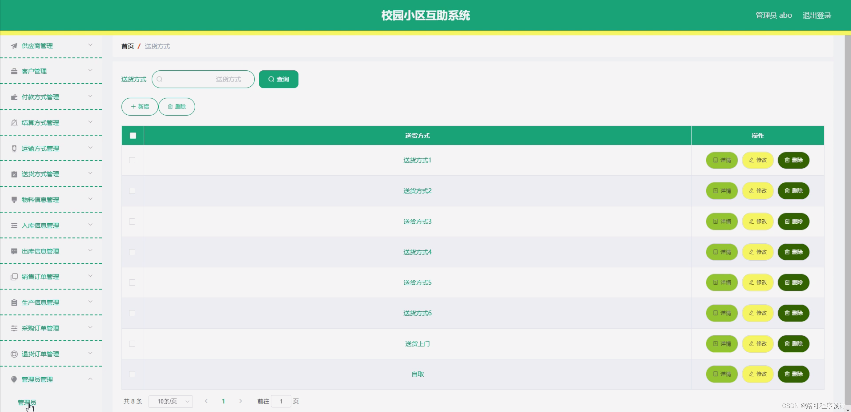Click the 运输方式管理 sidebar icon
Viewport: 851px width, 412px height.
(14, 148)
